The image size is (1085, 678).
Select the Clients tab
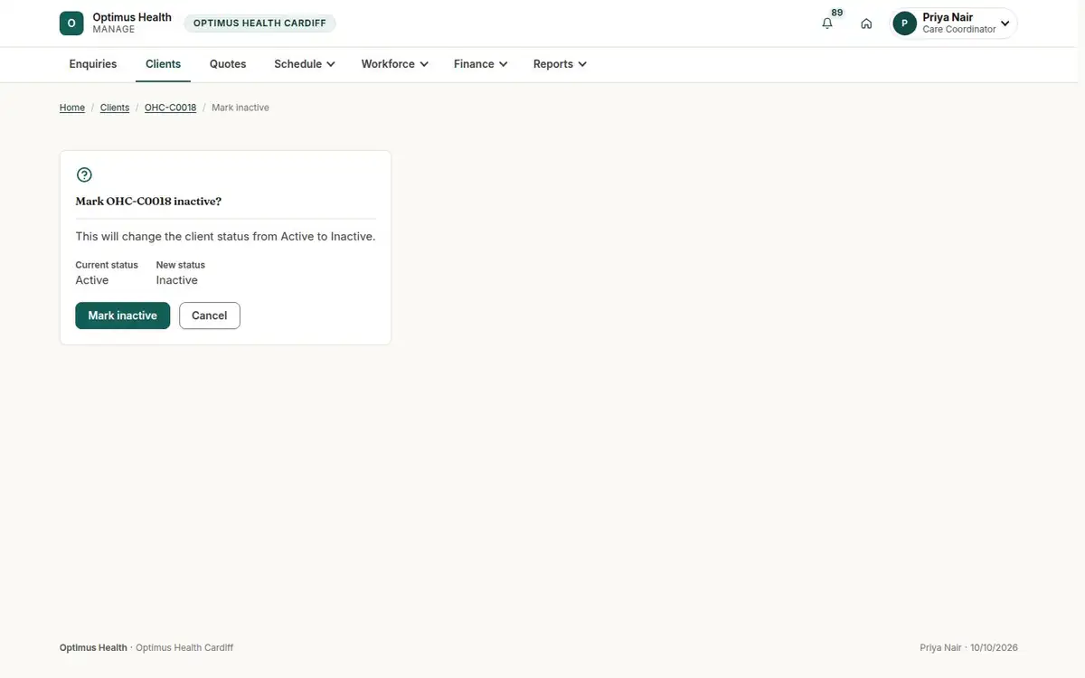click(164, 64)
